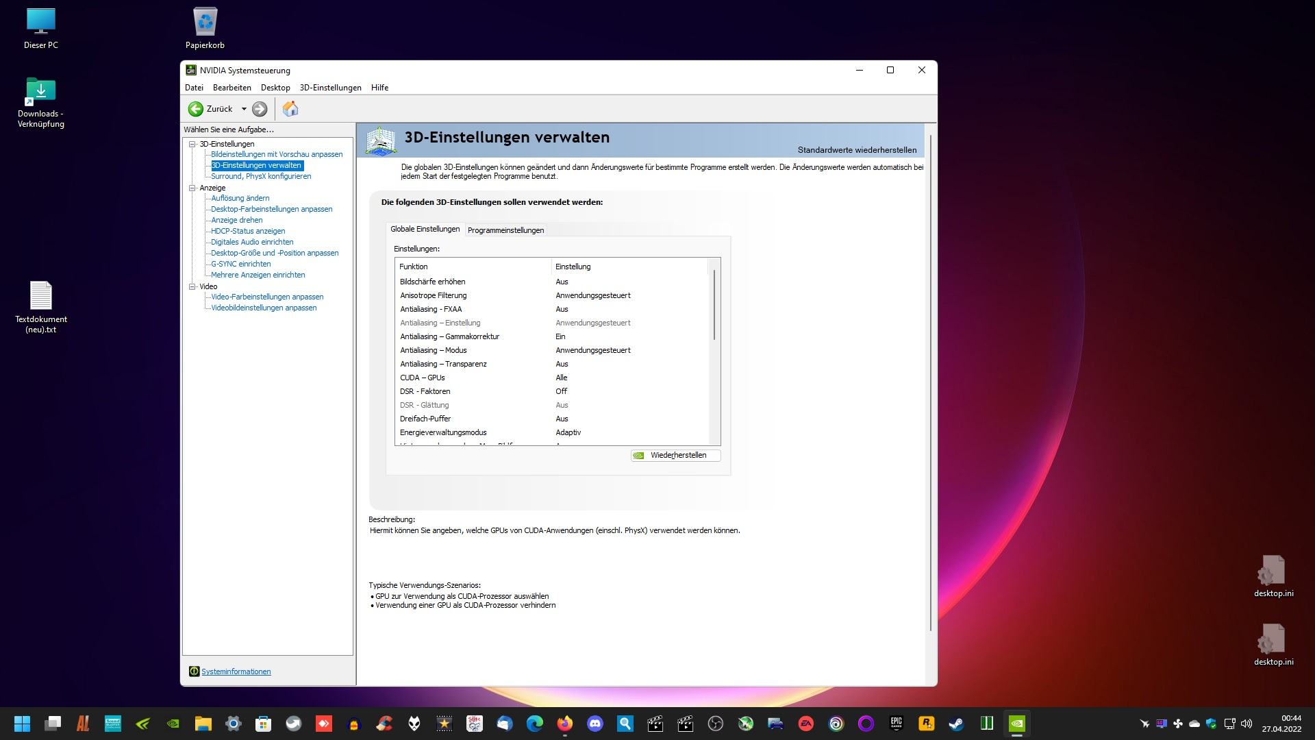Image resolution: width=1315 pixels, height=740 pixels.
Task: Open G-SYNC einrichten page
Action: (240, 264)
